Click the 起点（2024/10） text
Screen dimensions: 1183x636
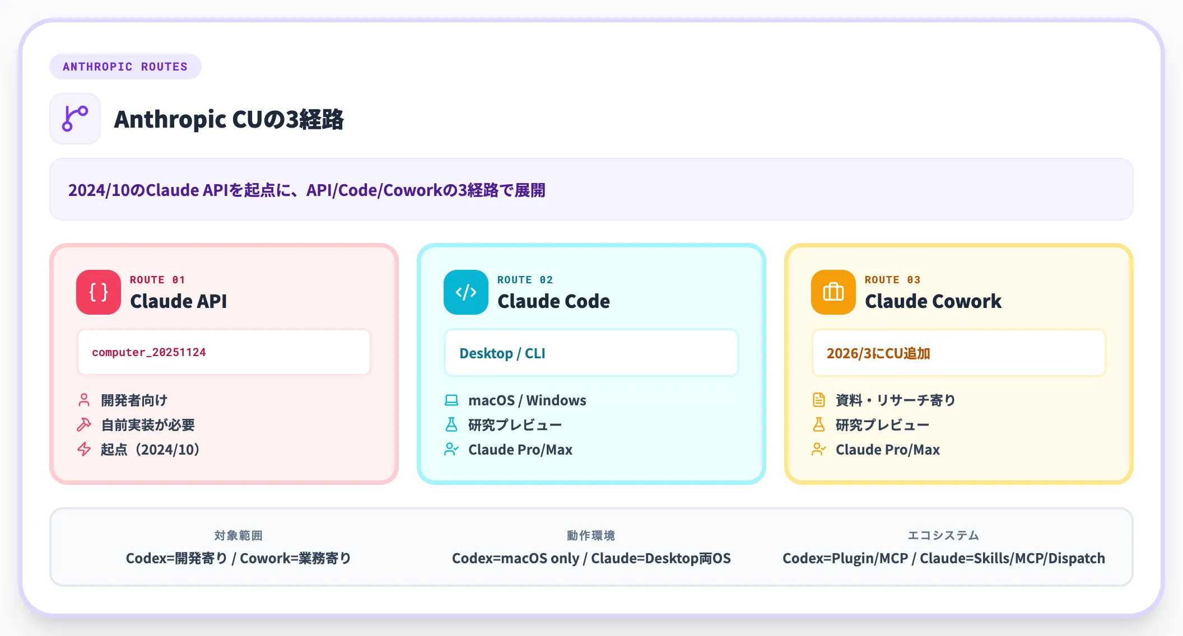tap(150, 450)
